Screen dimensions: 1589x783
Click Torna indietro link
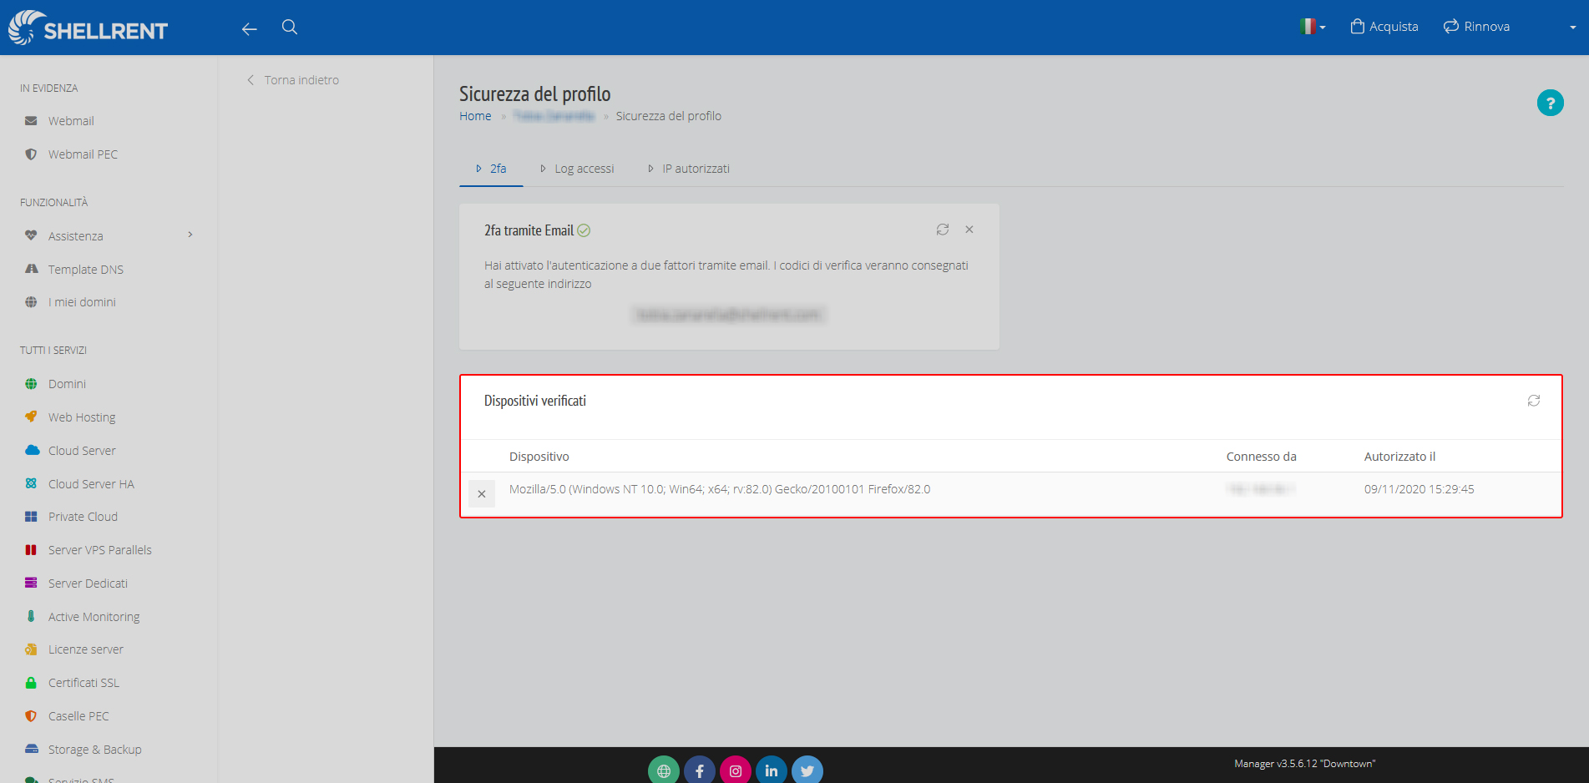pos(293,80)
